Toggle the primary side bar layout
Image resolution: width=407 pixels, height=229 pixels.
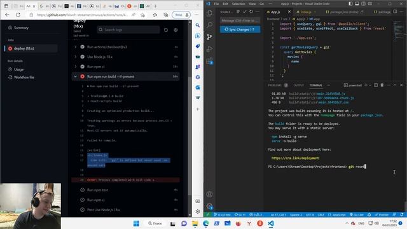[x=350, y=4]
